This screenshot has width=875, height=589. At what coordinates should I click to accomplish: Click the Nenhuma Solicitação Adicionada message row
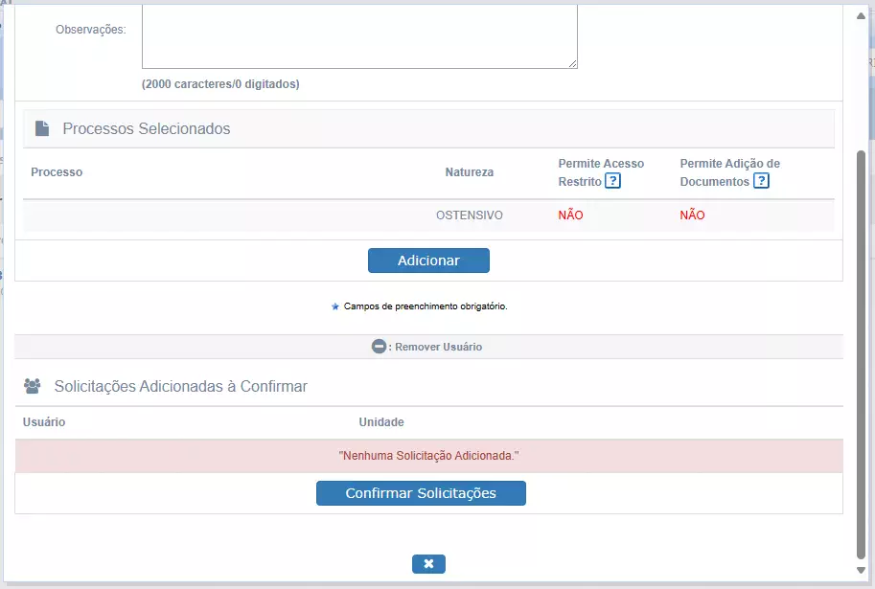(428, 456)
